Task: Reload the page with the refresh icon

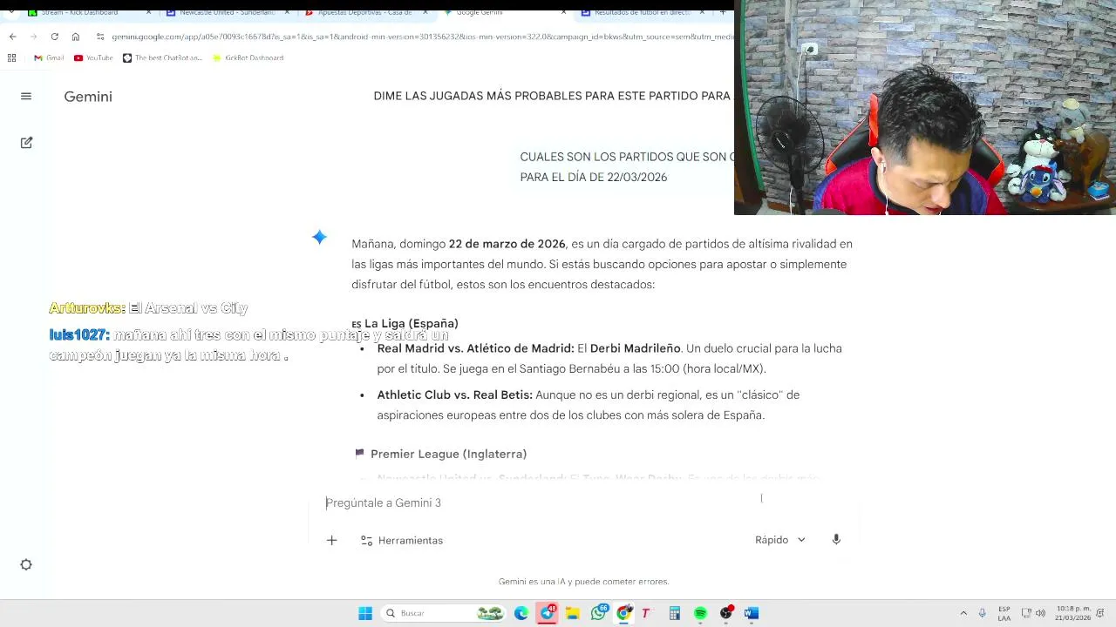Action: tap(55, 37)
